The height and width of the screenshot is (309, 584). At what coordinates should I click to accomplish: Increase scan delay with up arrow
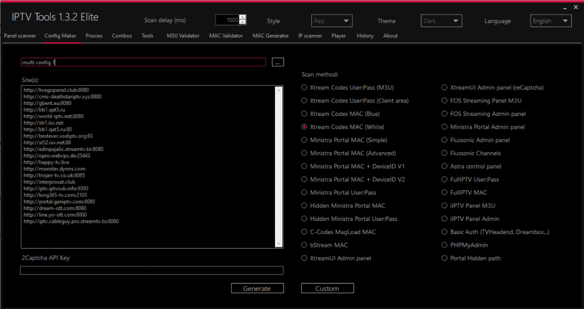tap(242, 18)
